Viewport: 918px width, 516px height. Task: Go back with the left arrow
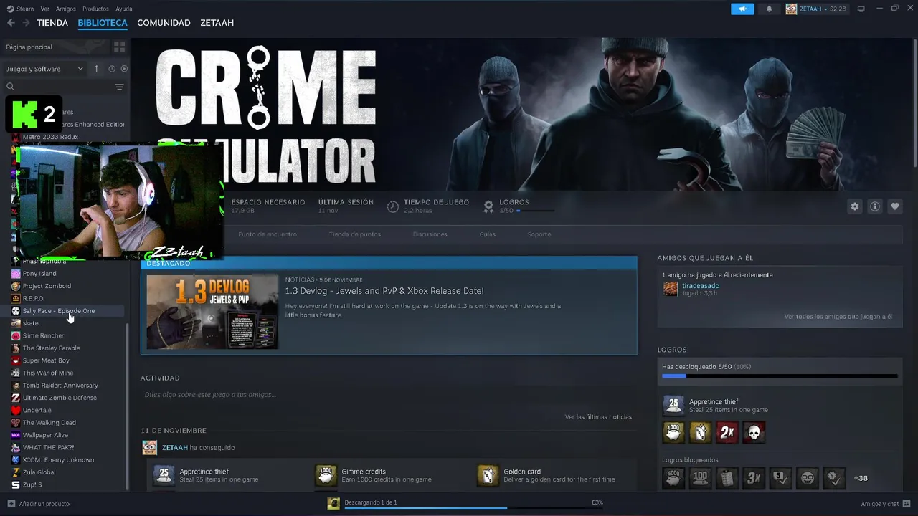click(11, 23)
